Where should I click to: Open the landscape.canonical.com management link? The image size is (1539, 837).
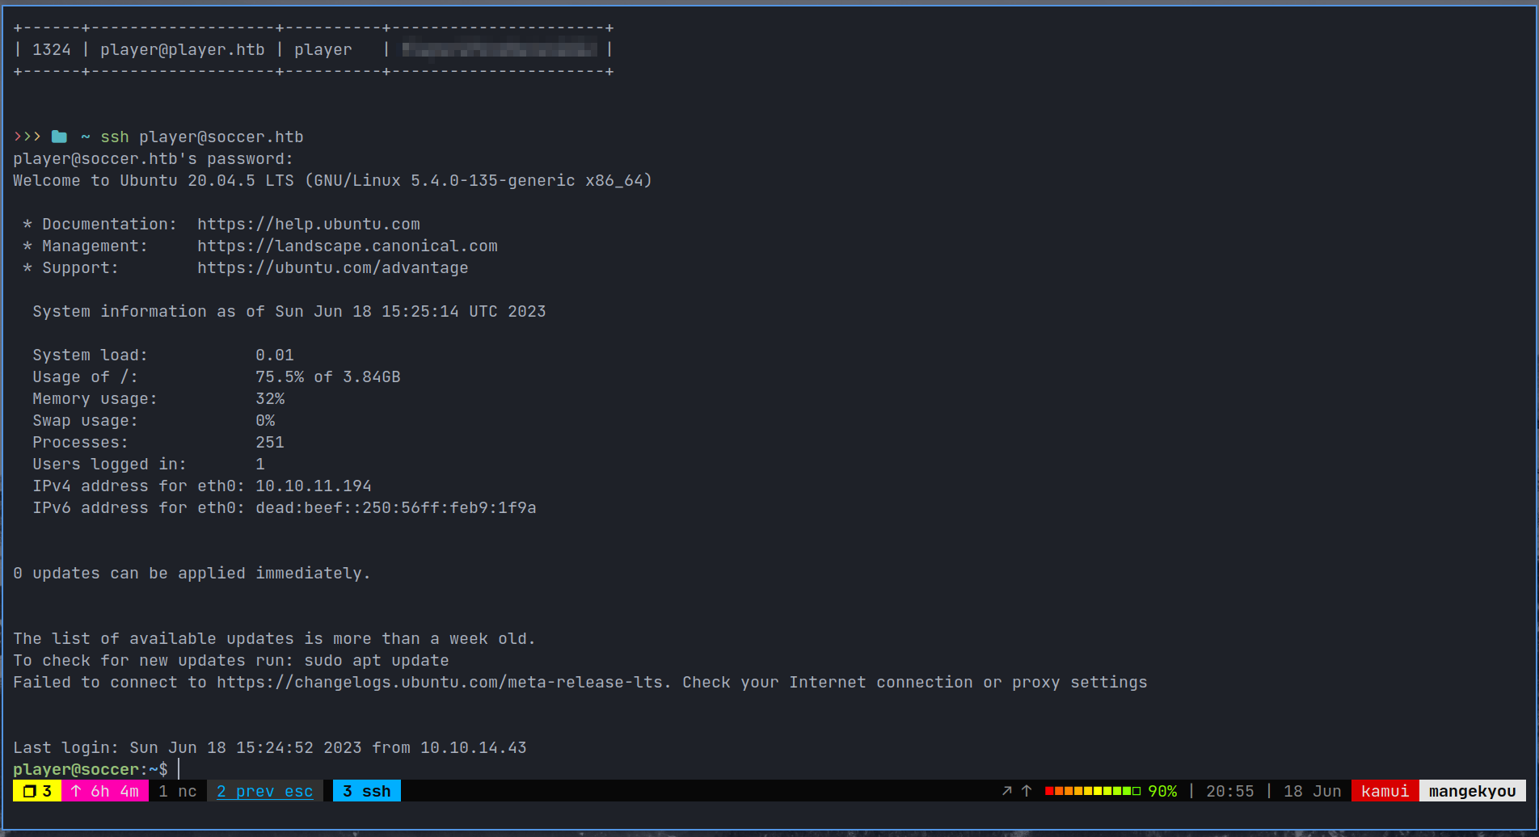point(347,246)
